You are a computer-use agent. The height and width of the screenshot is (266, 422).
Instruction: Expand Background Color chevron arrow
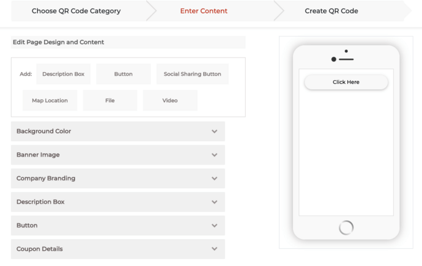point(214,131)
